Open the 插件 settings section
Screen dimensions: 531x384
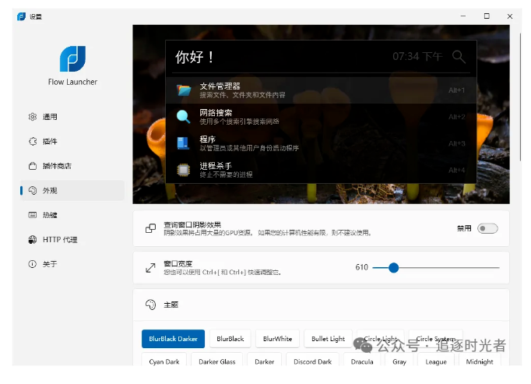[72, 141]
